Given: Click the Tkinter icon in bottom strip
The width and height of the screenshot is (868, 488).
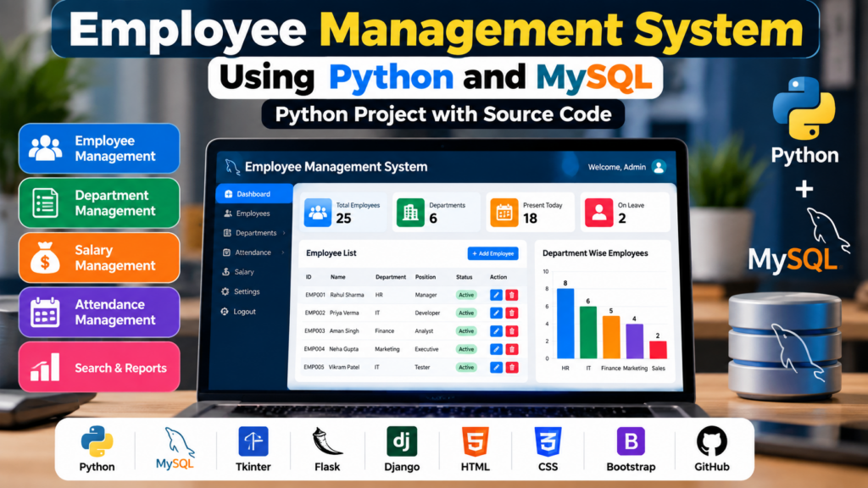Looking at the screenshot, I should pos(253,441).
